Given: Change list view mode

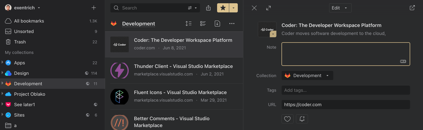Looking at the screenshot, I should tap(203, 24).
